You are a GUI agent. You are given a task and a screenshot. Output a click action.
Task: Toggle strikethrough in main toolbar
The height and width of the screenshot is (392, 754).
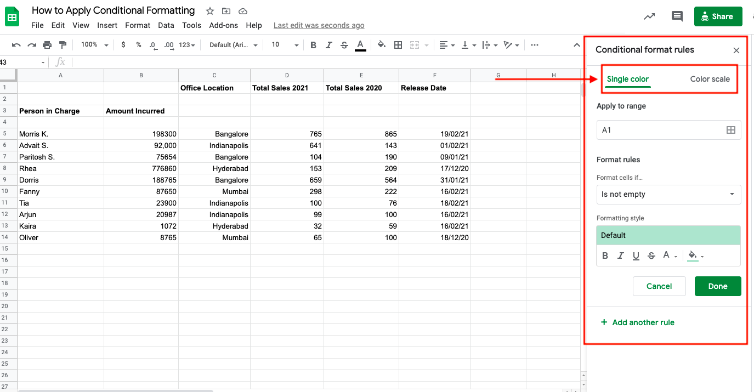[344, 45]
